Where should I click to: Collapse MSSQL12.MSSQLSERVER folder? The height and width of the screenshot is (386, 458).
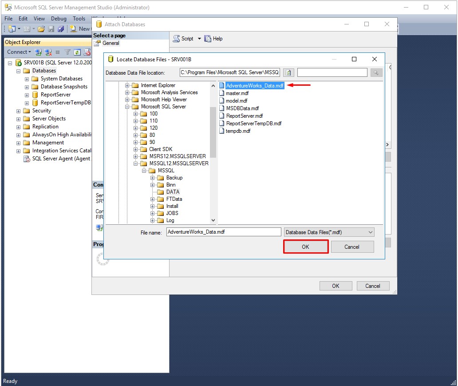click(x=135, y=163)
